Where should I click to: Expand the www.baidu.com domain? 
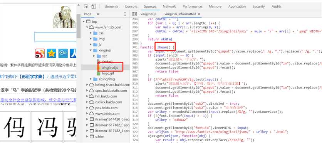click(87, 113)
